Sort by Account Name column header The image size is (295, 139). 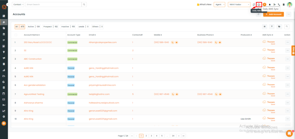[x=32, y=35]
